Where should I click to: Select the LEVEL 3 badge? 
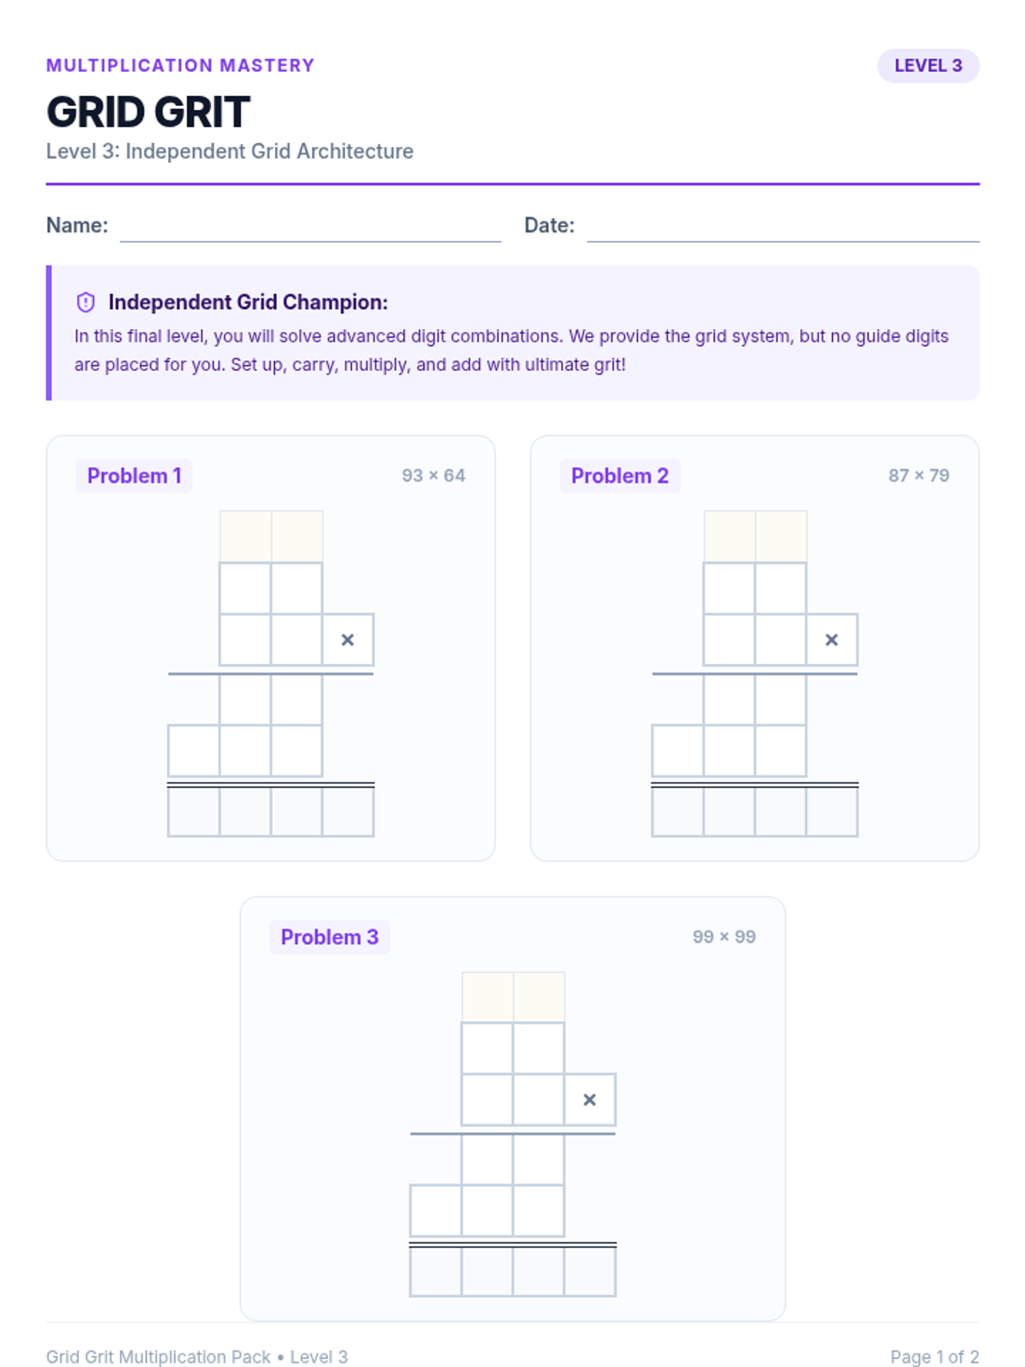928,66
